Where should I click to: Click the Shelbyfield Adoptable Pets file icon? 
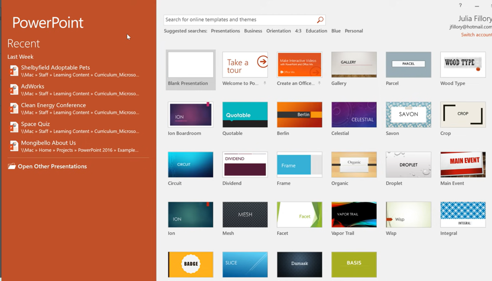click(x=14, y=71)
